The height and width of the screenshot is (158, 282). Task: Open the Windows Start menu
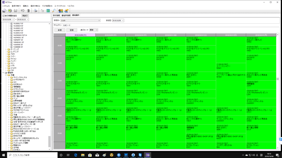click(3, 155)
